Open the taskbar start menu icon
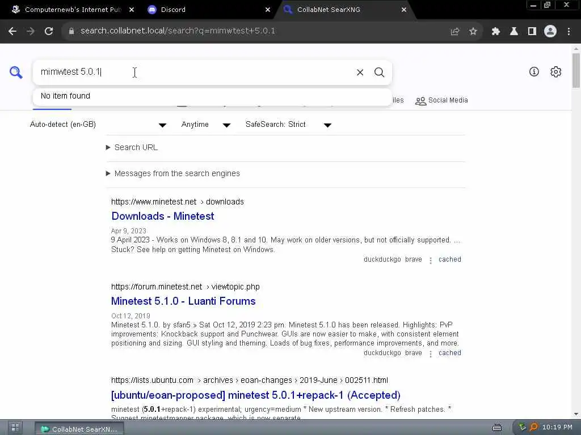Image resolution: width=581 pixels, height=435 pixels. click(15, 428)
